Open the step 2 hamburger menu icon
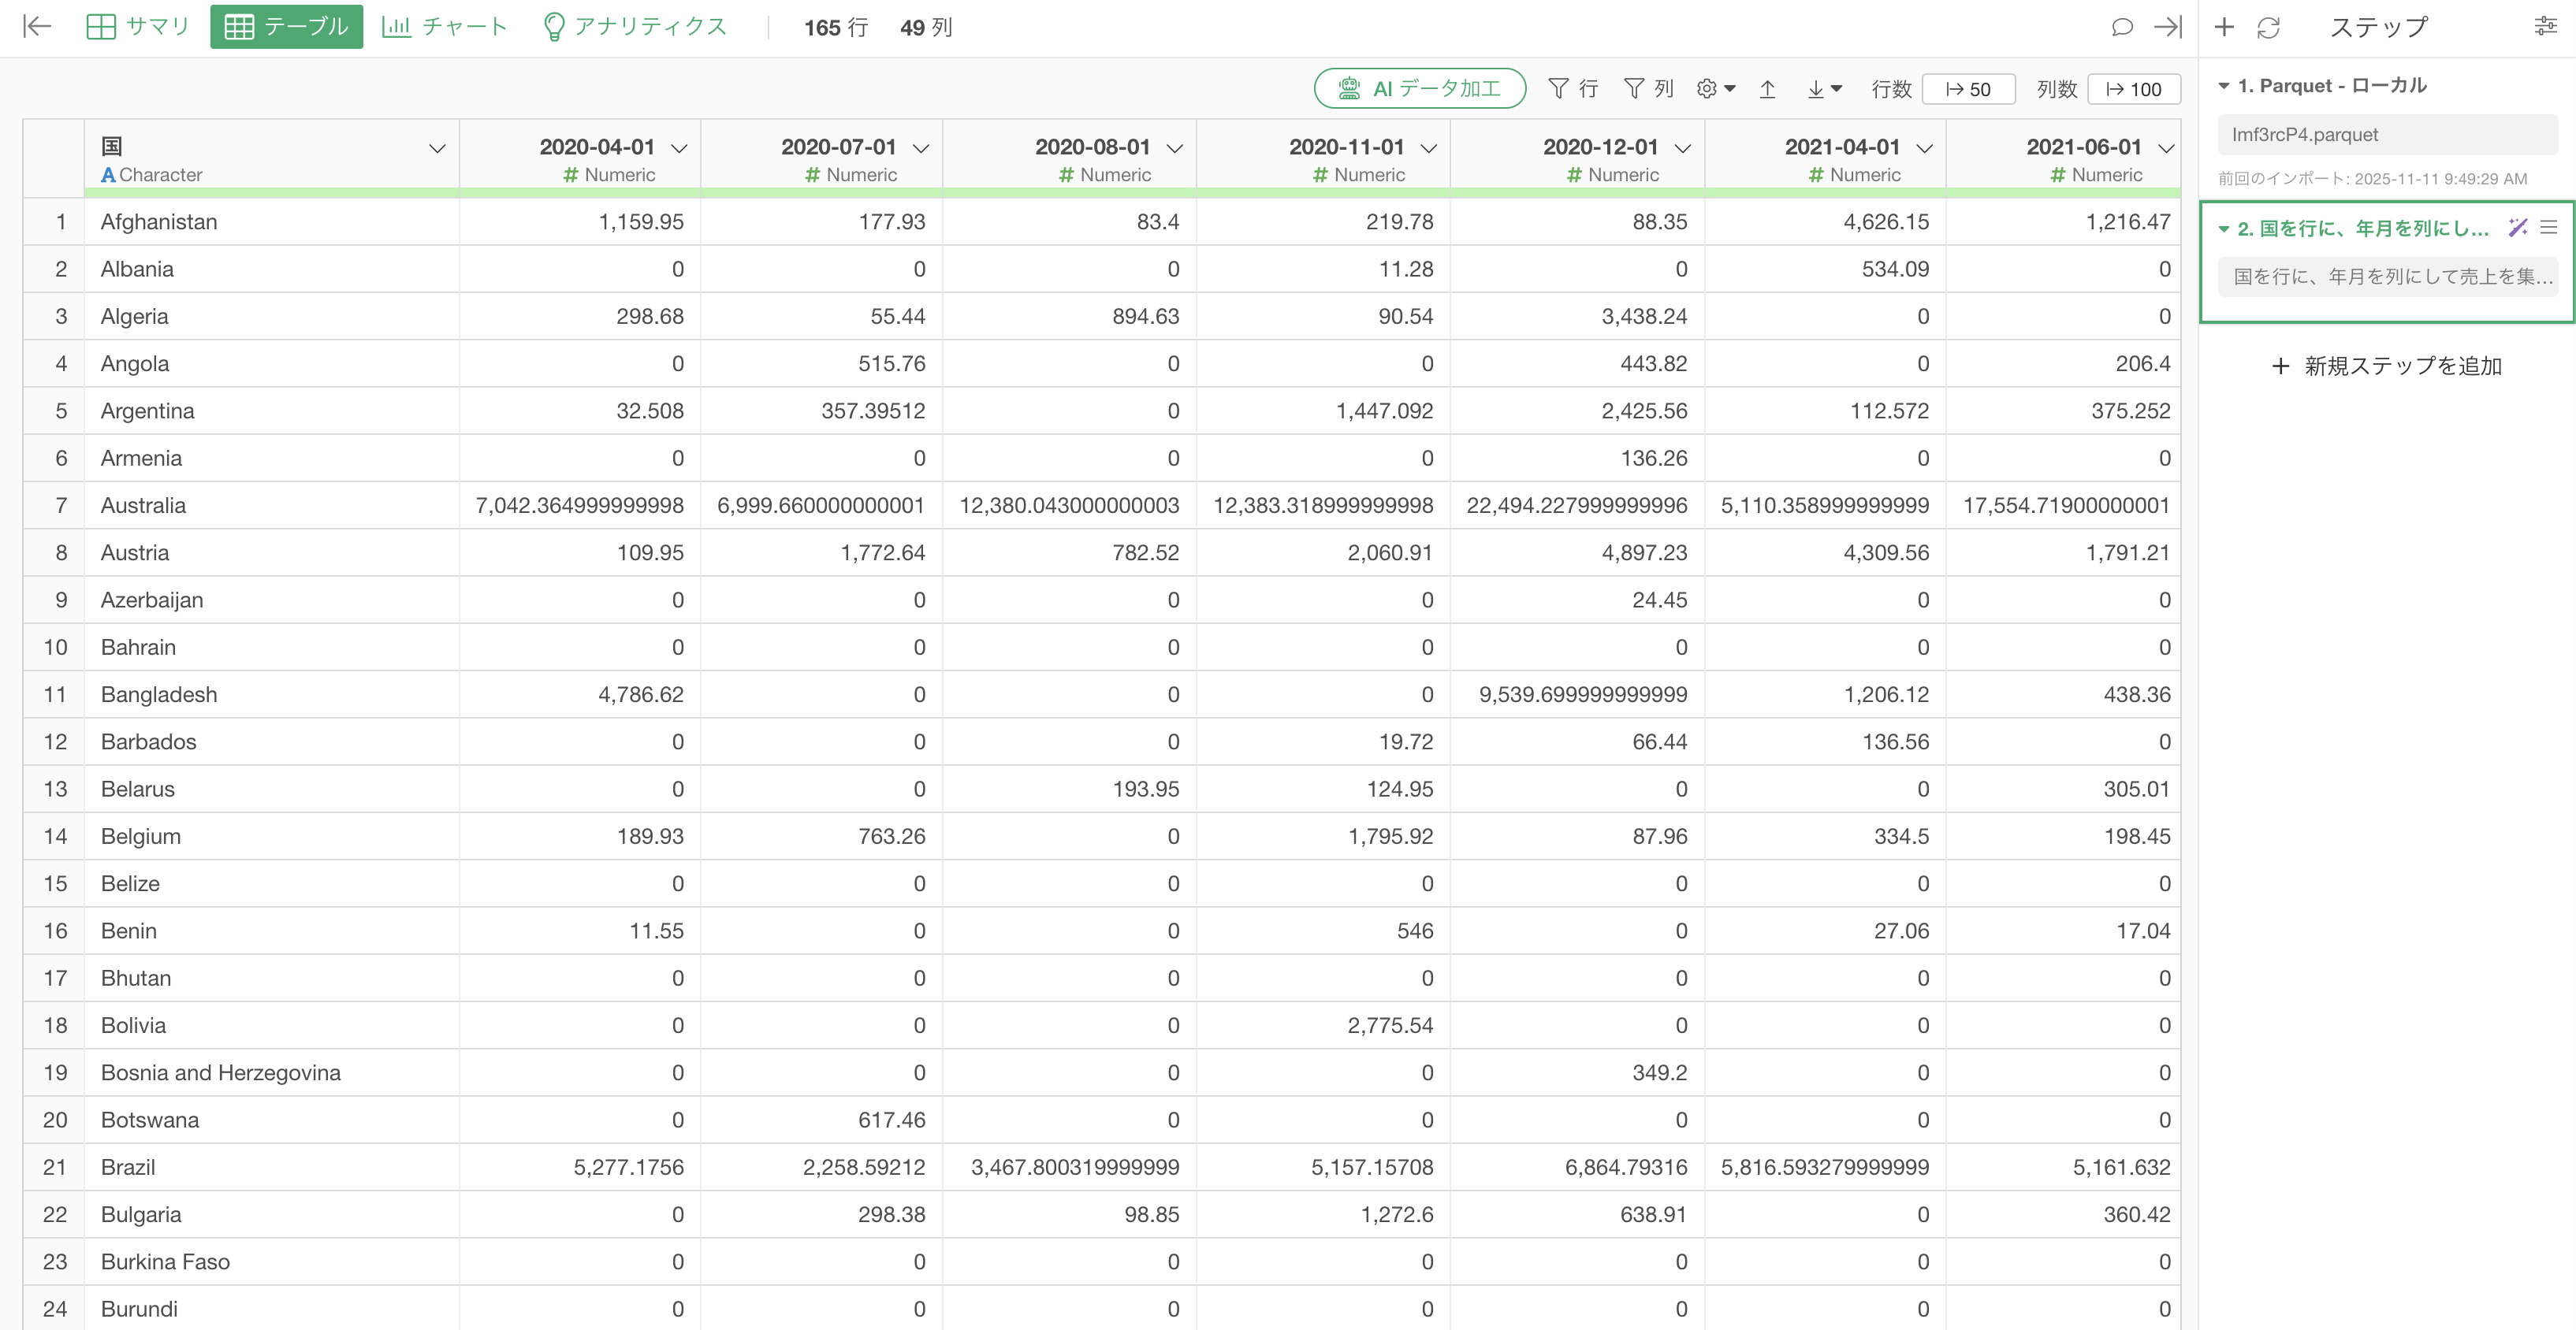Viewport: 2576px width, 1330px height. pyautogui.click(x=2549, y=228)
